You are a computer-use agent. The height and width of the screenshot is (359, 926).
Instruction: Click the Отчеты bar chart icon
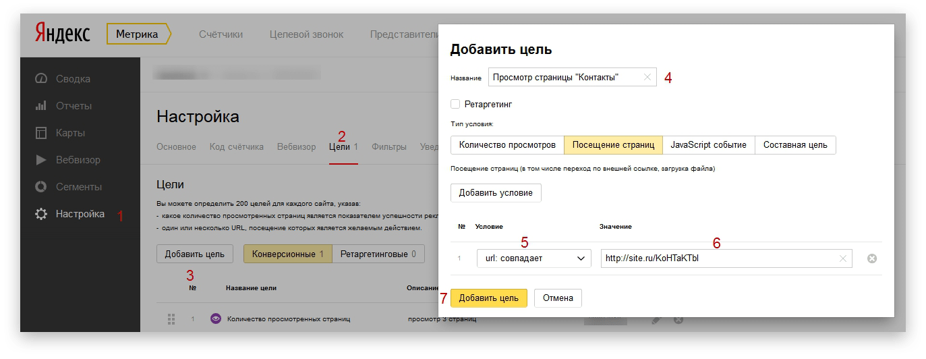41,106
